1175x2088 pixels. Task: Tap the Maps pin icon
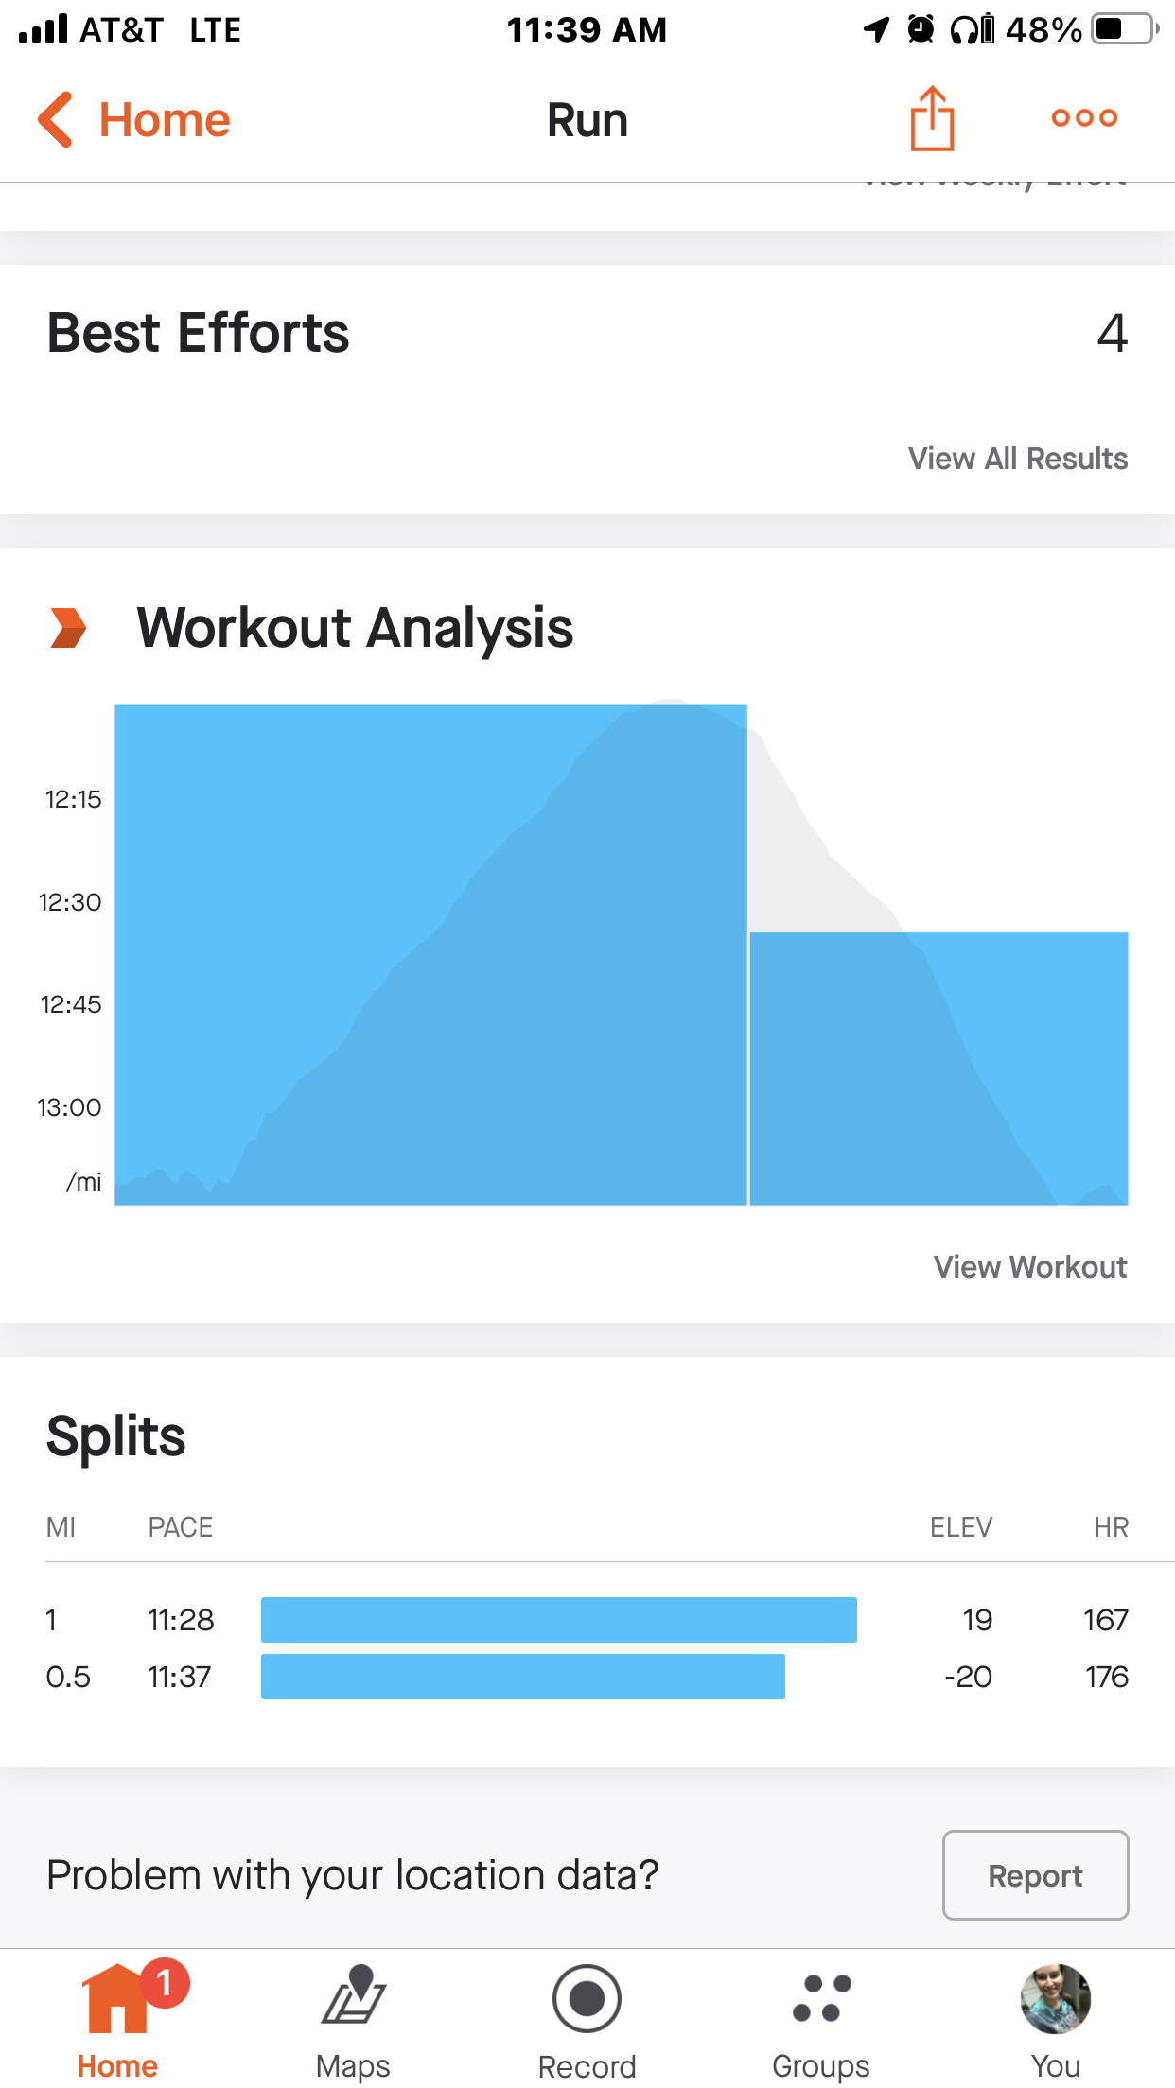coord(353,1993)
